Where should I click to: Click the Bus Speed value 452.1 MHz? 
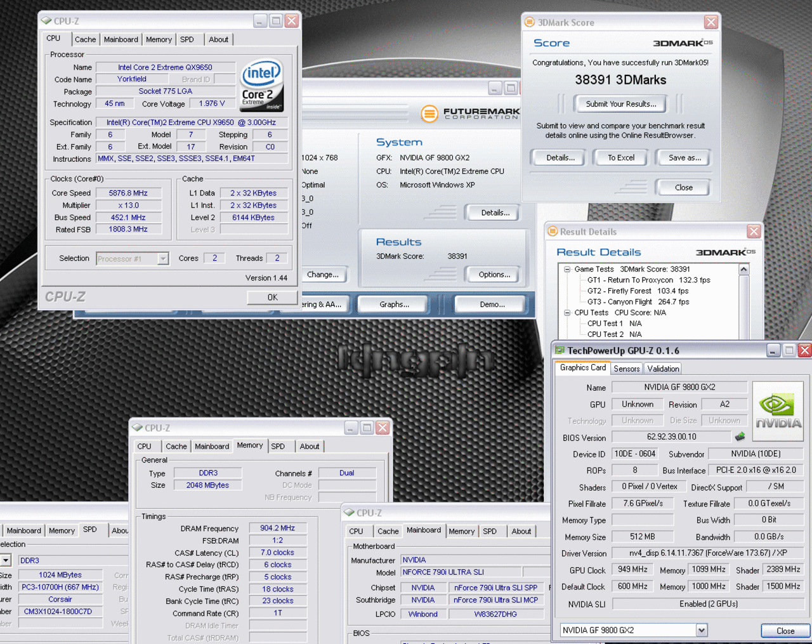pos(128,217)
